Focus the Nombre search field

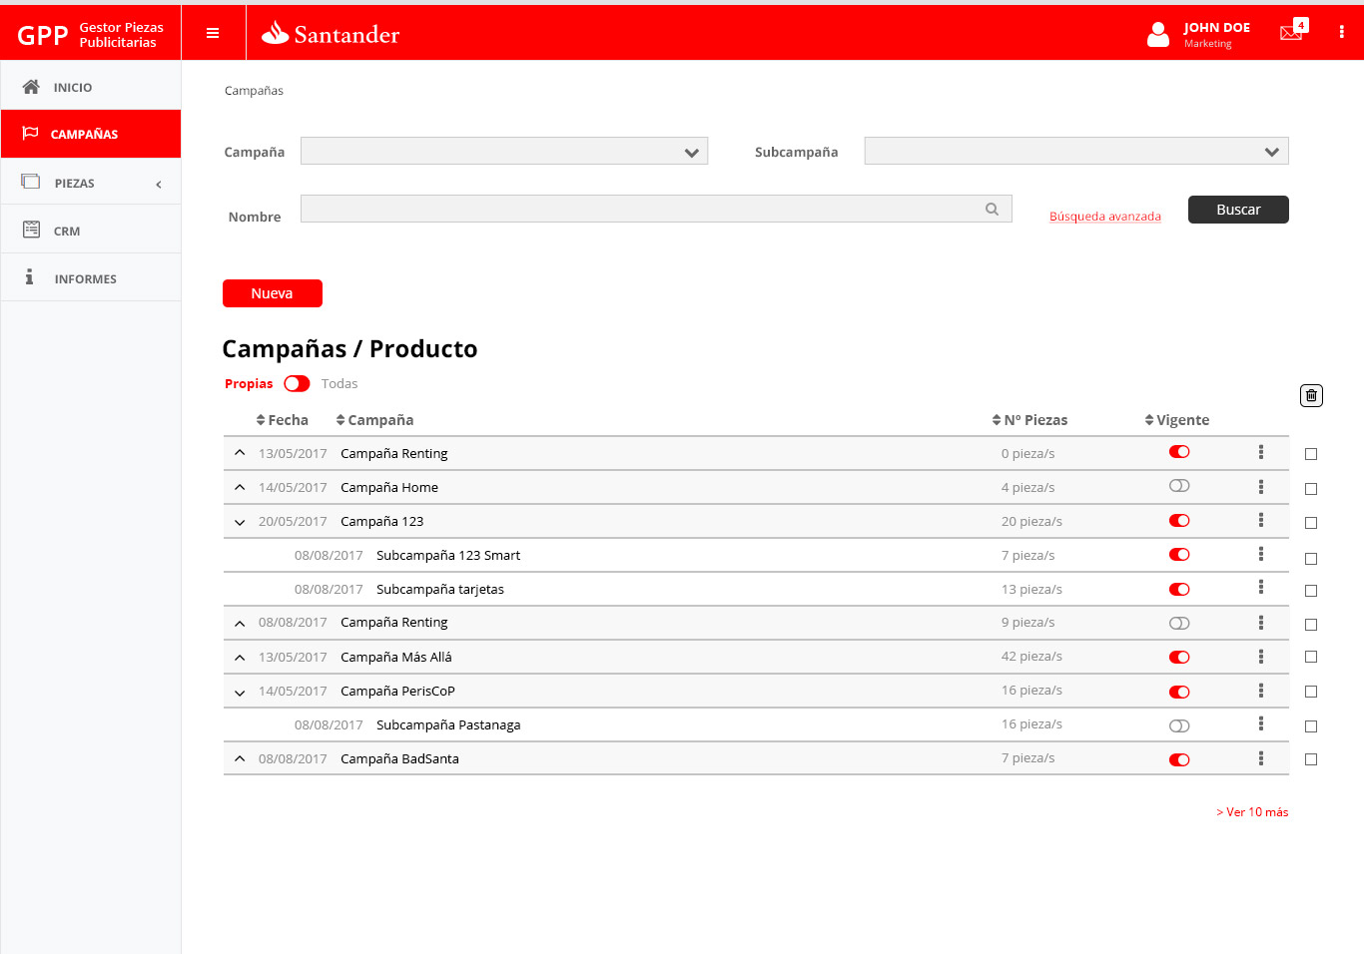tap(656, 209)
